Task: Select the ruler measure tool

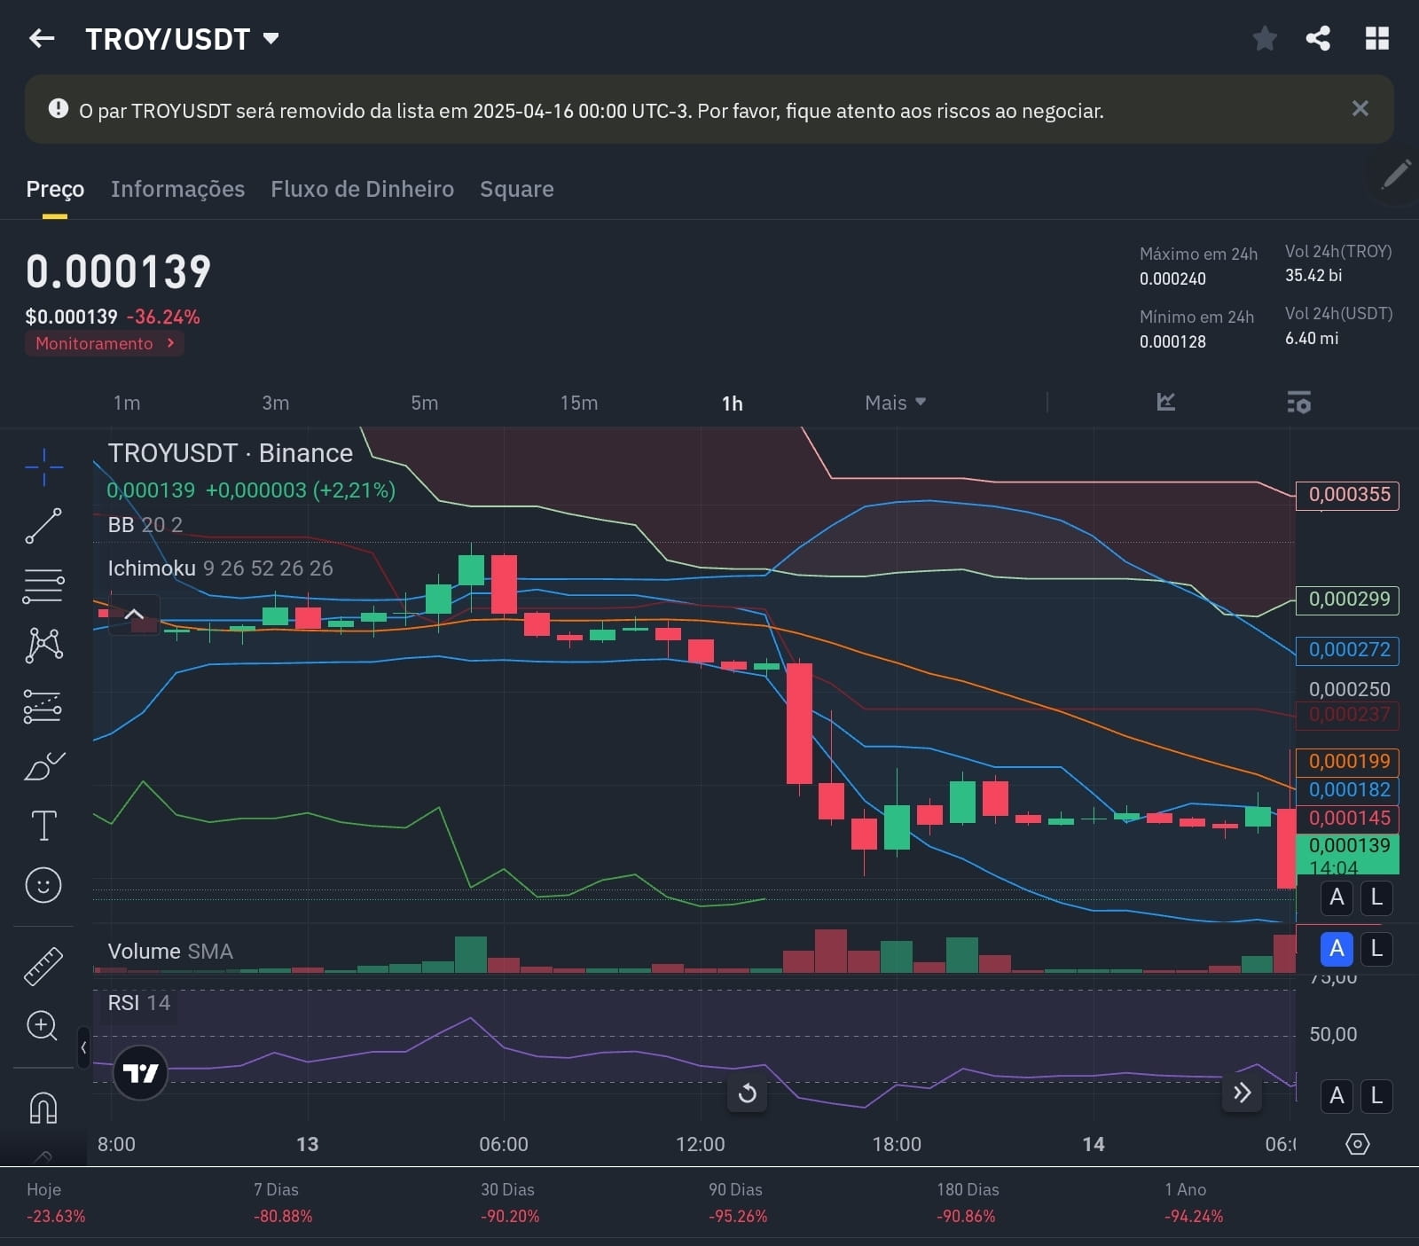Action: pyautogui.click(x=43, y=966)
